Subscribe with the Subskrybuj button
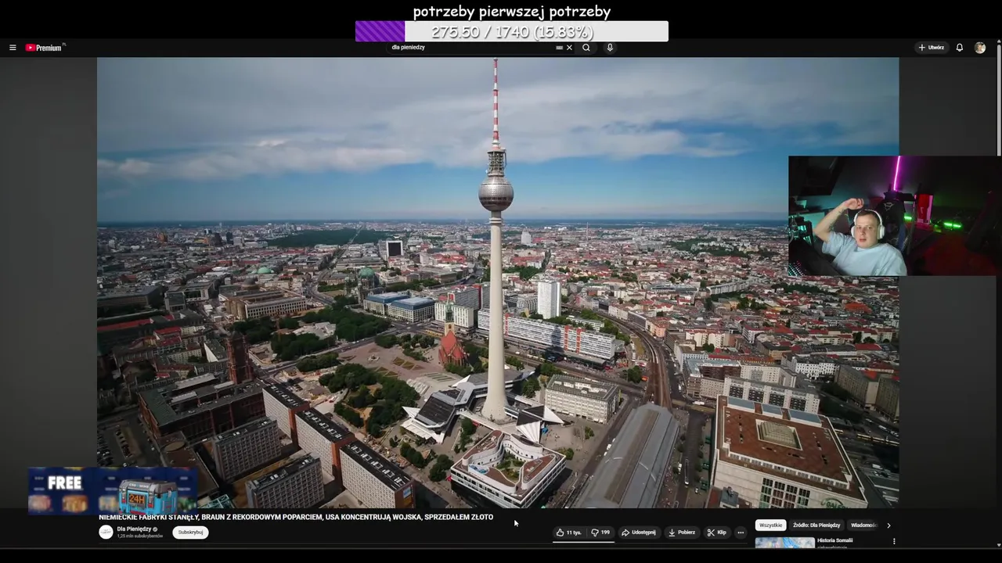 (190, 533)
